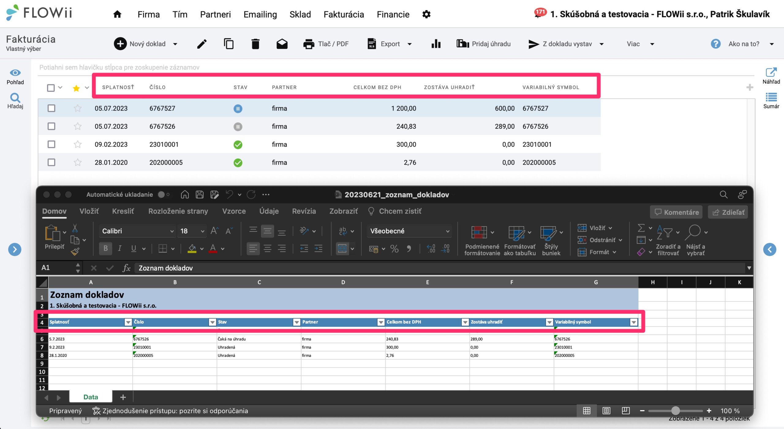The image size is (784, 429).
Task: Click the pencil edit document icon
Action: (x=202, y=44)
